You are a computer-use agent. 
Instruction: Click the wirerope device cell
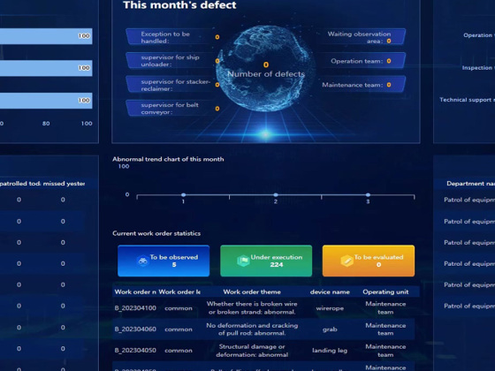tap(330, 308)
